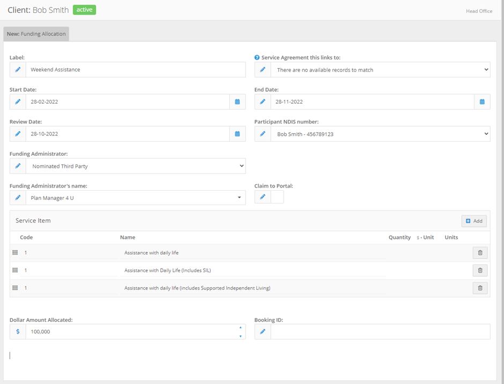Click the help icon beside Service Agreement
The width and height of the screenshot is (504, 384).
[257, 57]
